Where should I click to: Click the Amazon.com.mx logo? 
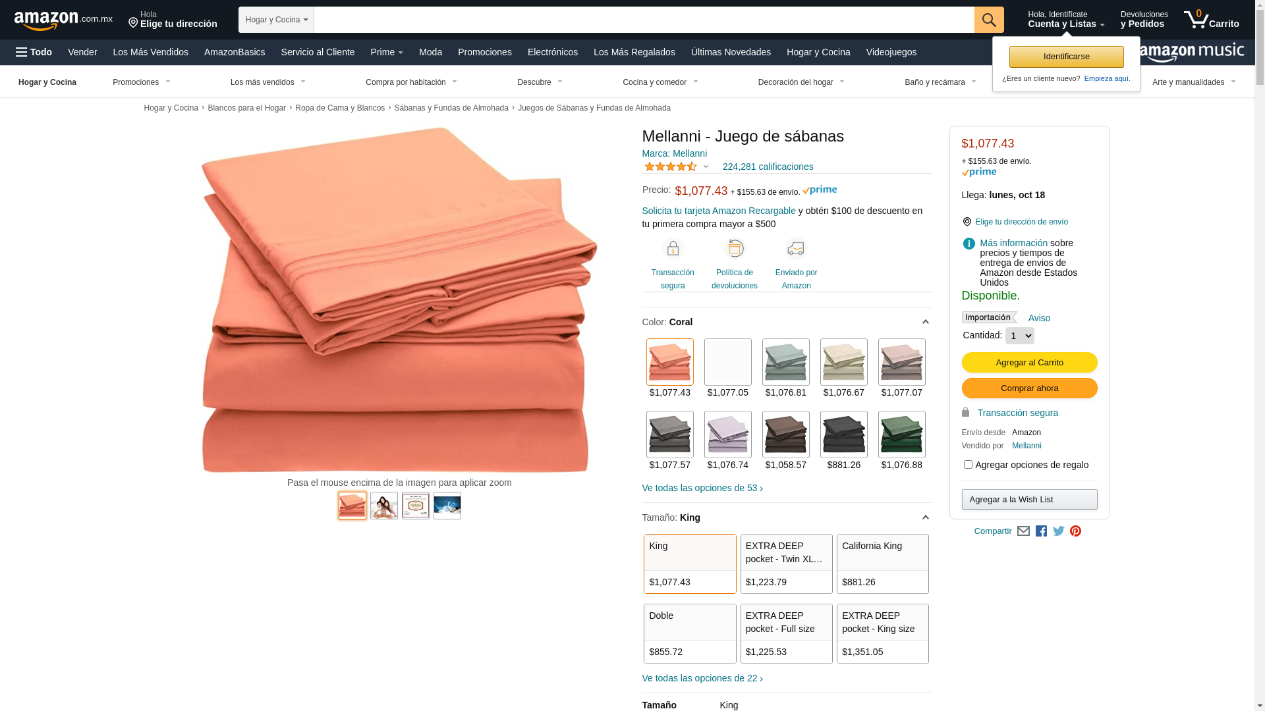(63, 20)
